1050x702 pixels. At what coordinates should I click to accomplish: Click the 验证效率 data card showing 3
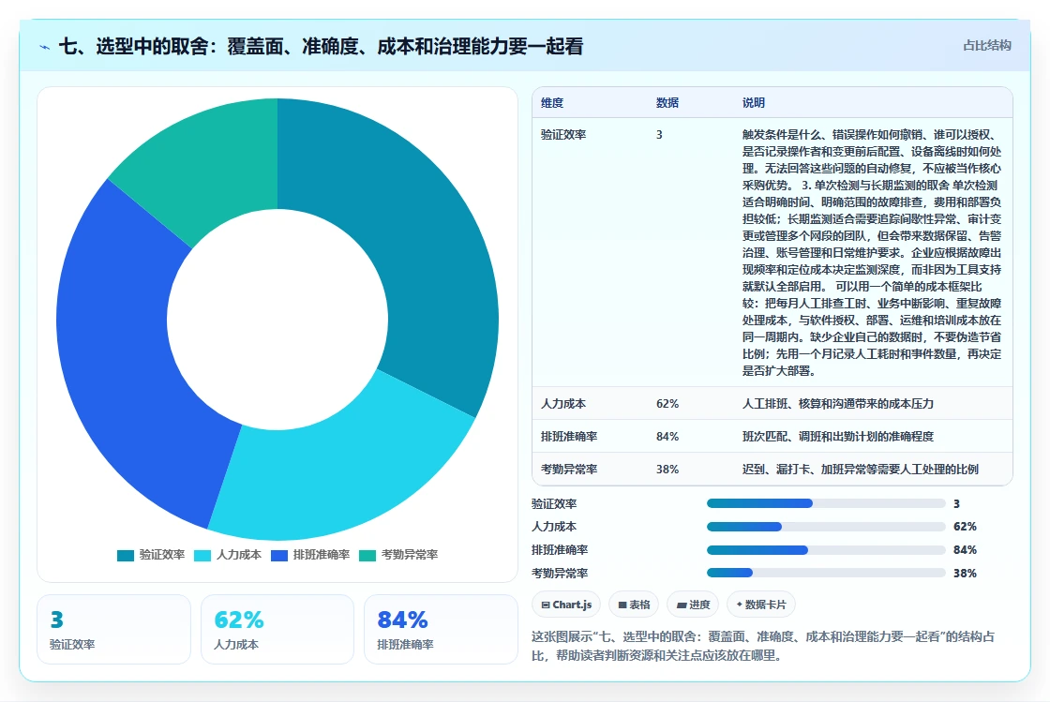(x=113, y=630)
